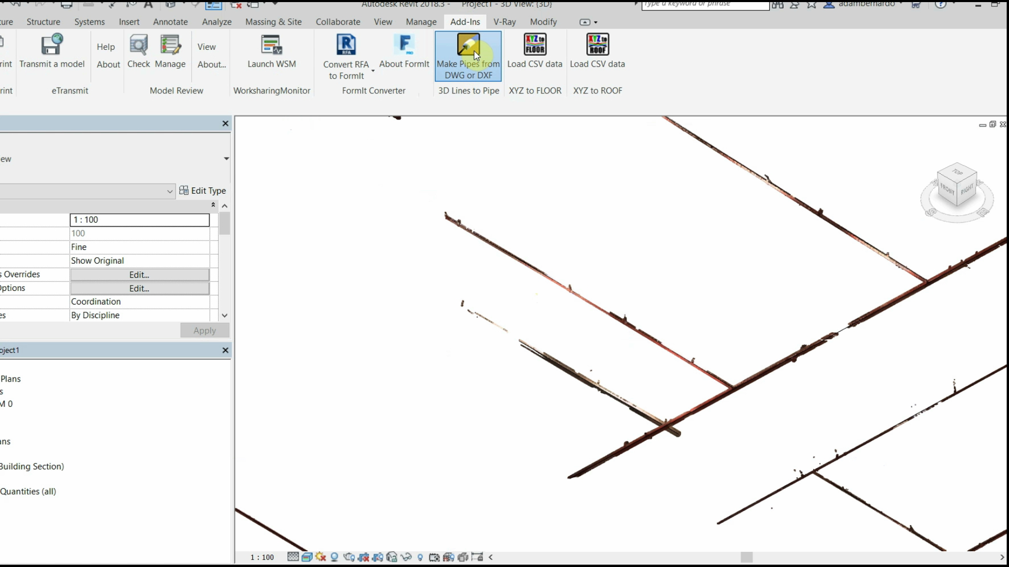Screen dimensions: 1009x567
Task: Toggle shadows in view control bar
Action: tap(334, 557)
